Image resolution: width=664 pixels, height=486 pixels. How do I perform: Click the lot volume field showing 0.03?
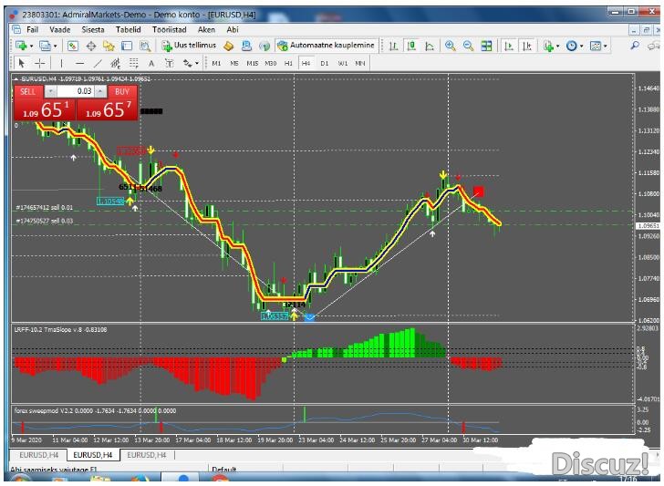pos(76,91)
